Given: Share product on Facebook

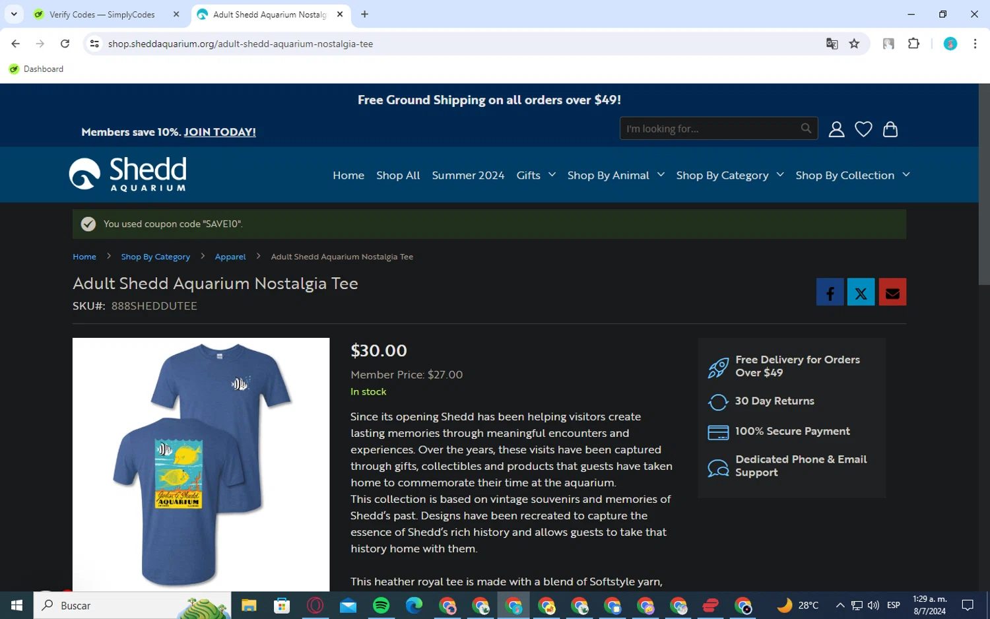Looking at the screenshot, I should (830, 292).
